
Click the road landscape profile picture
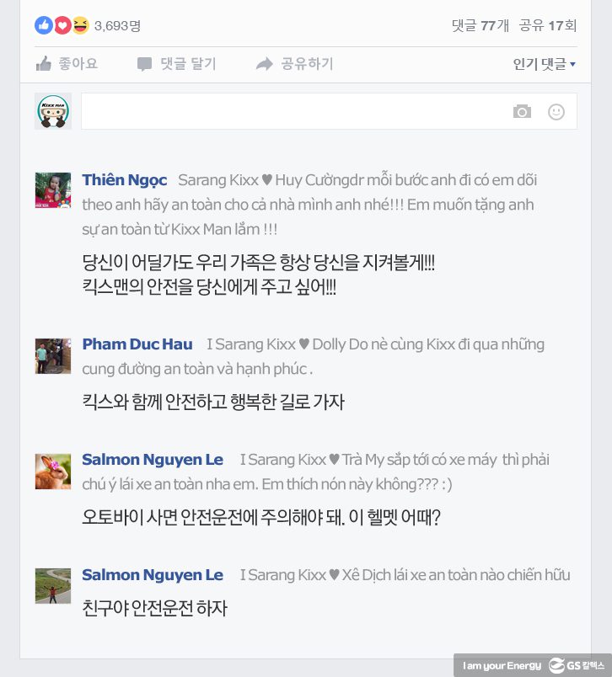click(x=53, y=586)
